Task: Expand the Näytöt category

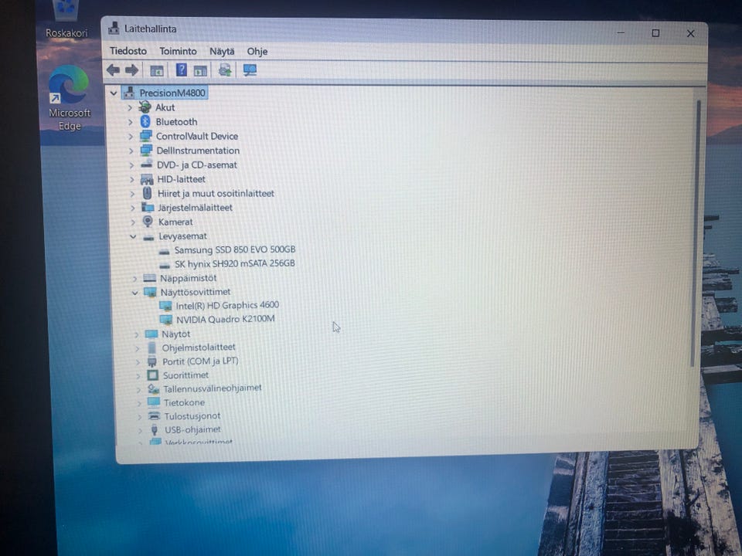Action: pos(136,334)
